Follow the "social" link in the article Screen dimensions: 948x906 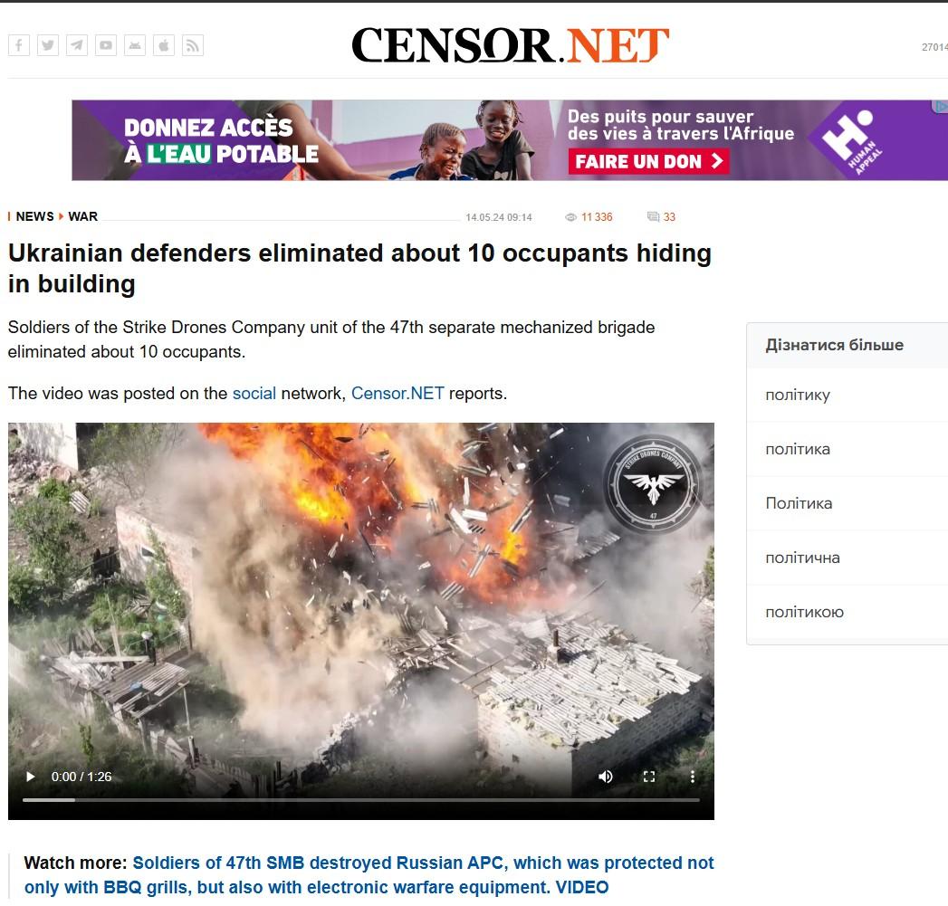pyautogui.click(x=254, y=394)
